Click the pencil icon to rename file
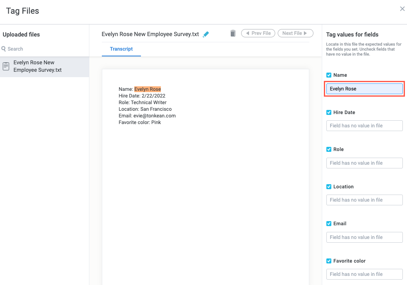The width and height of the screenshot is (407, 285). (x=206, y=34)
